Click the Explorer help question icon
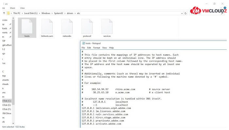 [x=225, y=8]
